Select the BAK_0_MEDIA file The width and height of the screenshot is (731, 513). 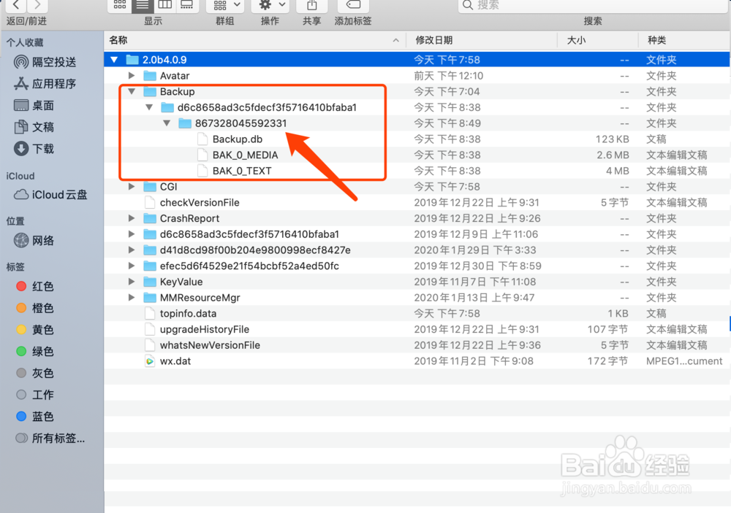tap(245, 155)
